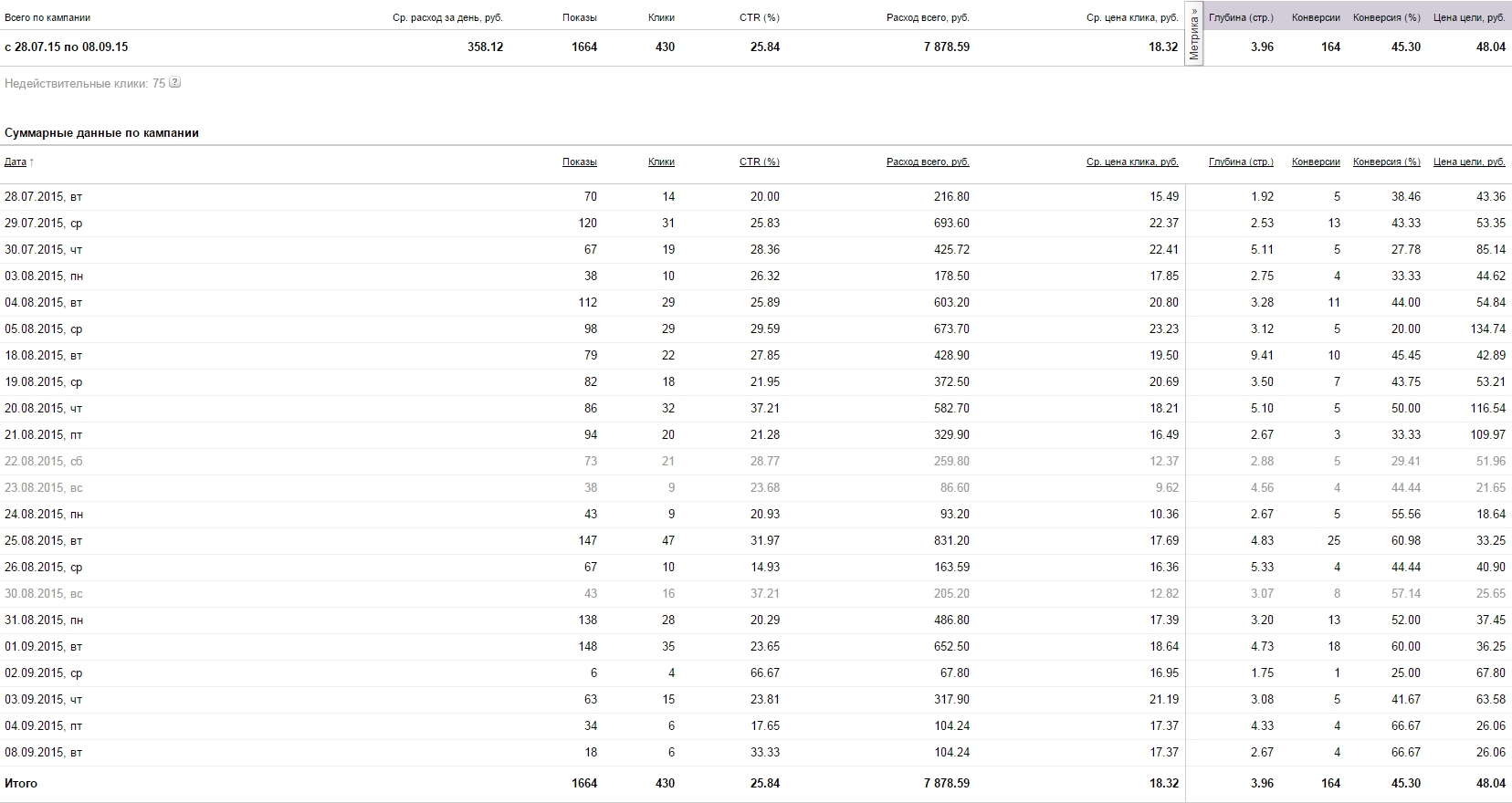Click the date 04.09.2015, пт
Viewport: 1512px width, 803px height.
[x=43, y=725]
